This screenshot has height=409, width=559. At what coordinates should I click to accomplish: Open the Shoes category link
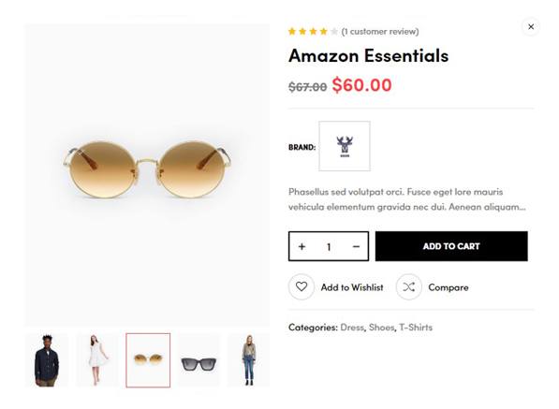point(381,328)
